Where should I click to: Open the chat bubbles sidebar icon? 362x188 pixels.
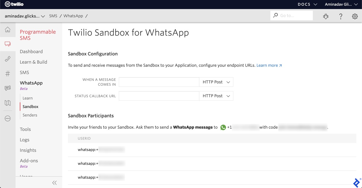pos(8,88)
